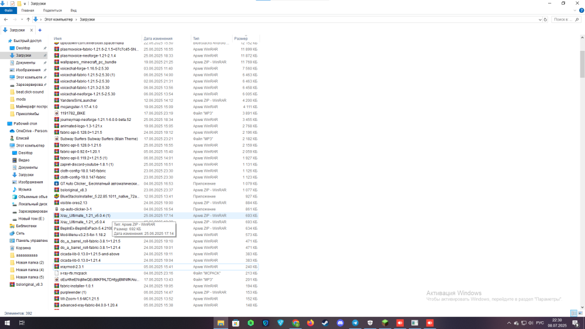Click in the search box

[565, 19]
